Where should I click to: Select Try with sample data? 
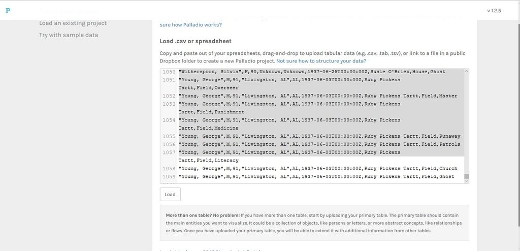click(69, 35)
